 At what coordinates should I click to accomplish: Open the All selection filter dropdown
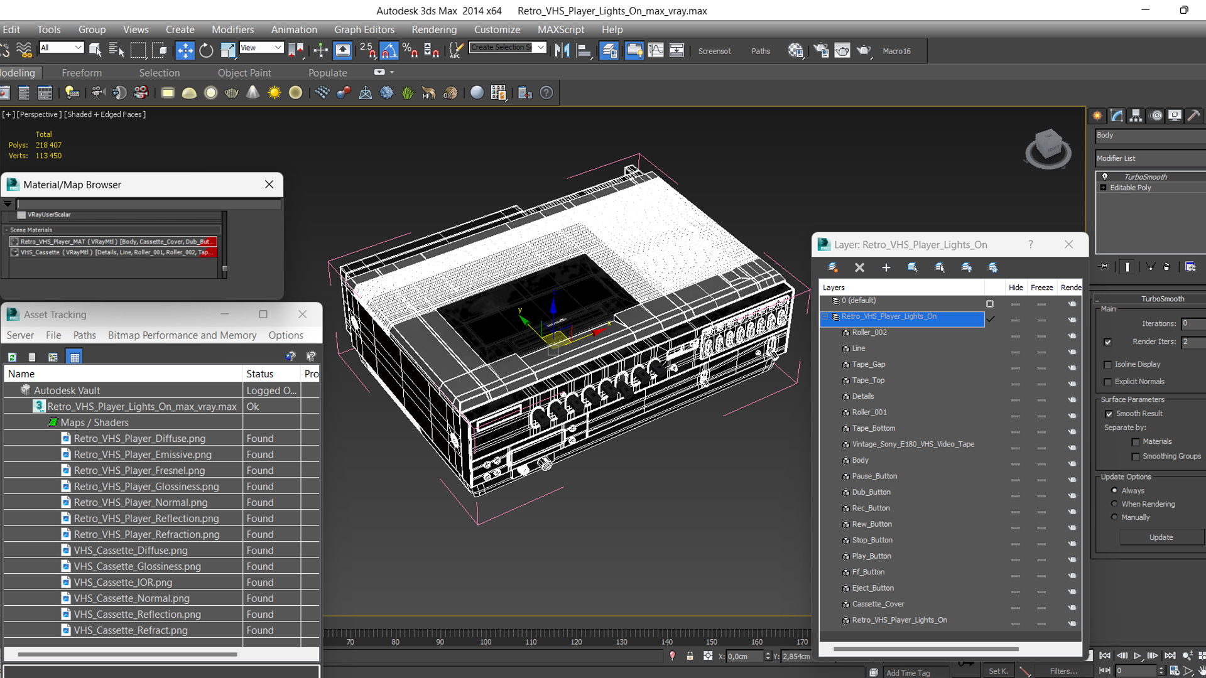click(61, 48)
